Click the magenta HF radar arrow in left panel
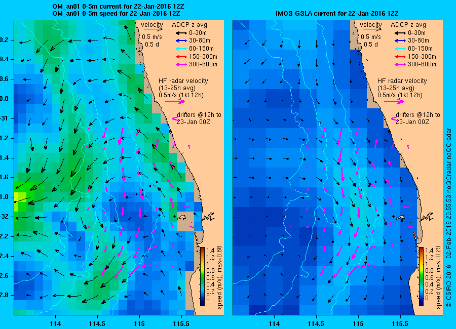The height and width of the screenshot is (329, 456). (x=175, y=101)
